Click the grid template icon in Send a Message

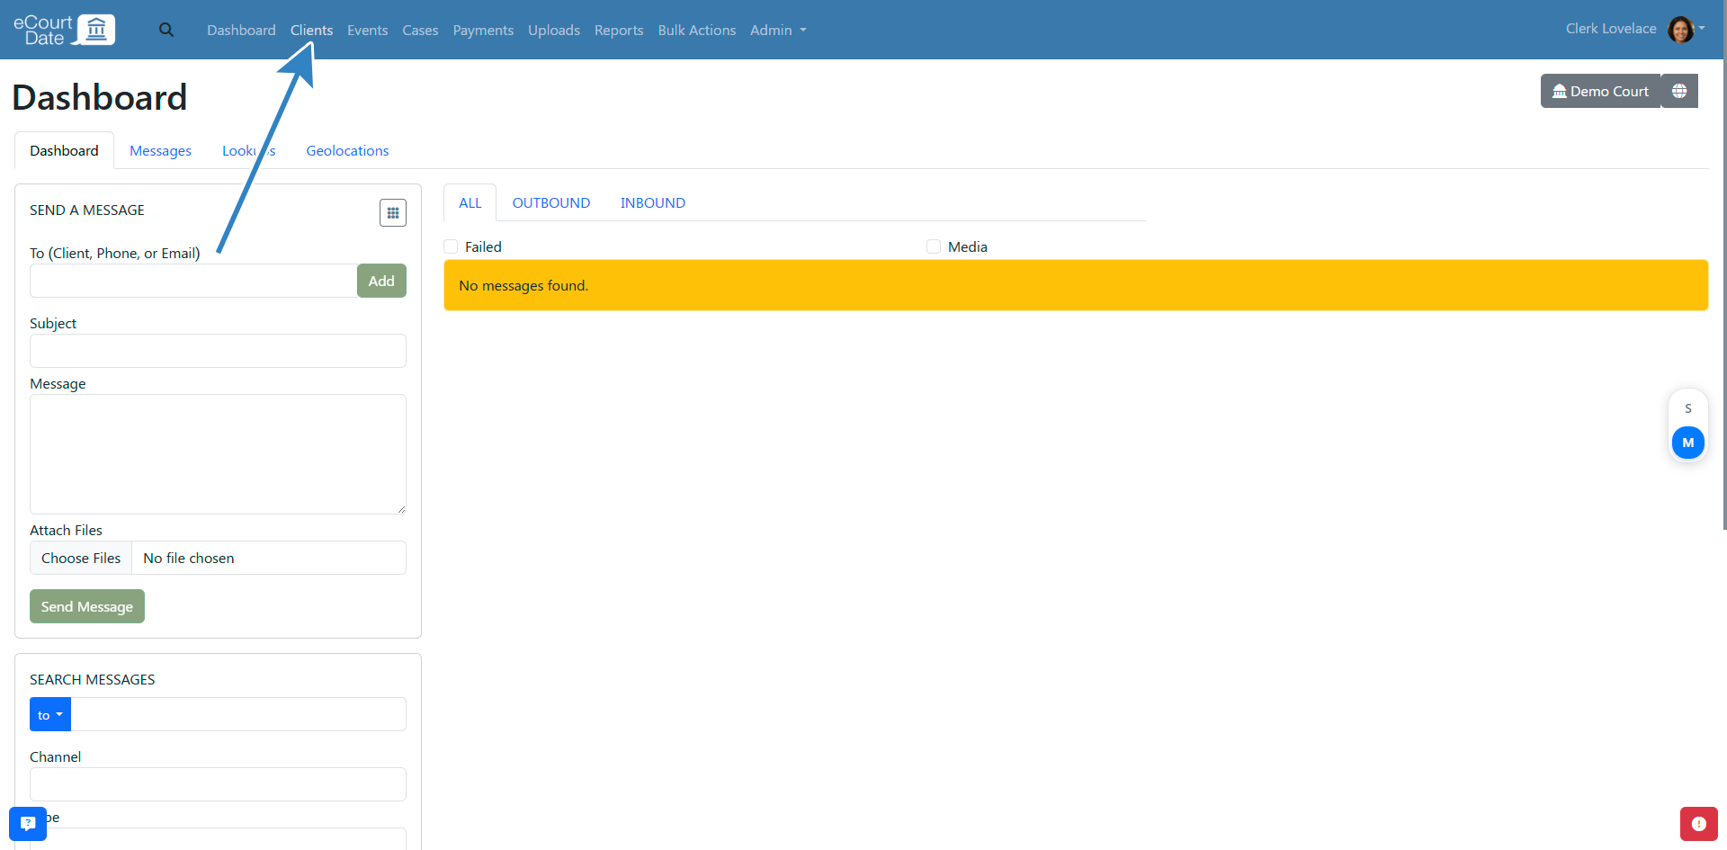[392, 213]
